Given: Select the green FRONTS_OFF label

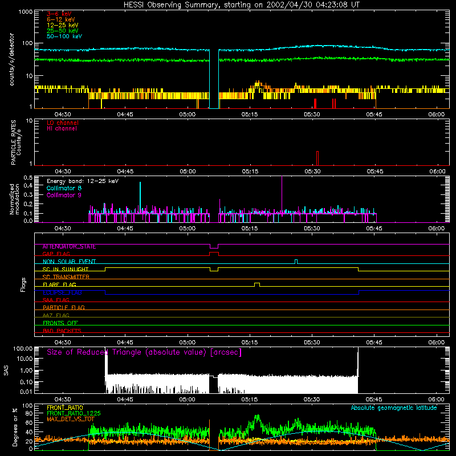Looking at the screenshot, I should coord(60,323).
